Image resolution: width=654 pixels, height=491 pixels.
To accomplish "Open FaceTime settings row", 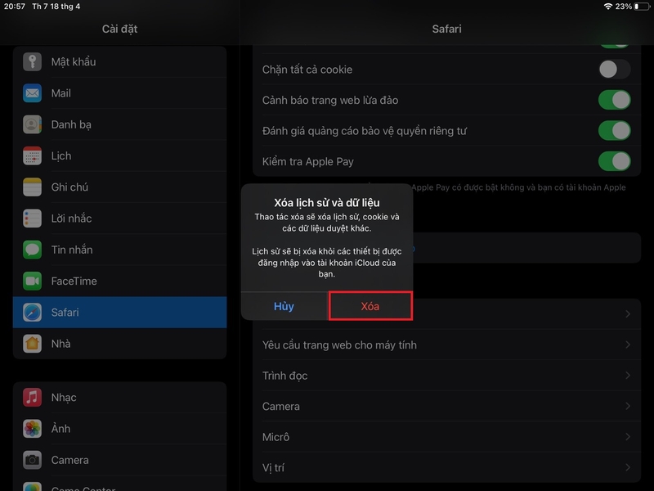I will [x=119, y=281].
